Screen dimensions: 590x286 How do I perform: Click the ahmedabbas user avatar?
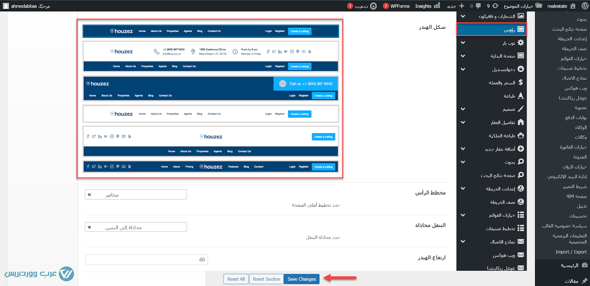[6, 6]
